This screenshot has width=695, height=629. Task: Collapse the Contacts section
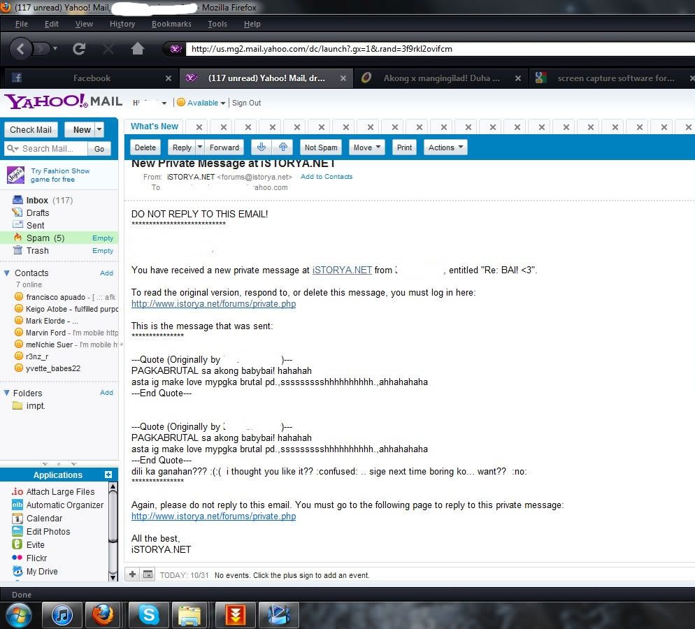pos(7,273)
